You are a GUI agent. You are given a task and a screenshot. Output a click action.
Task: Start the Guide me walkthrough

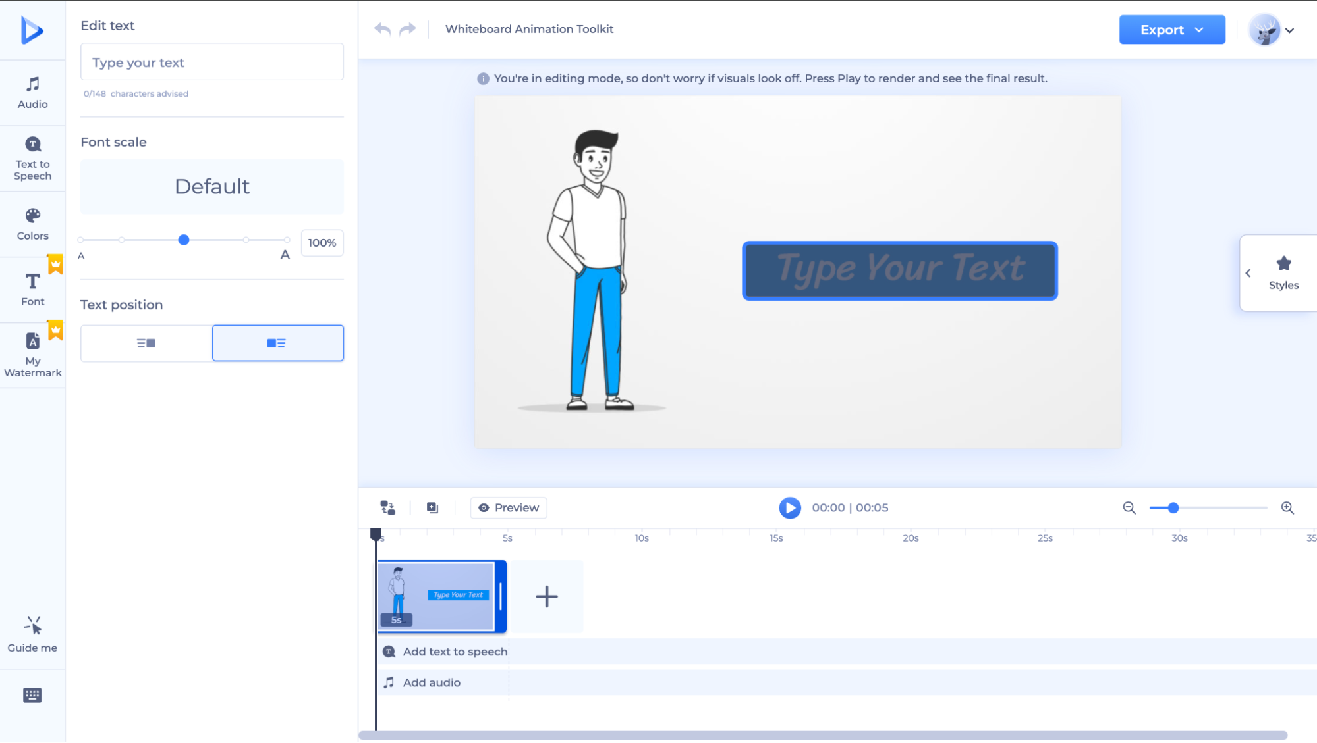(32, 634)
